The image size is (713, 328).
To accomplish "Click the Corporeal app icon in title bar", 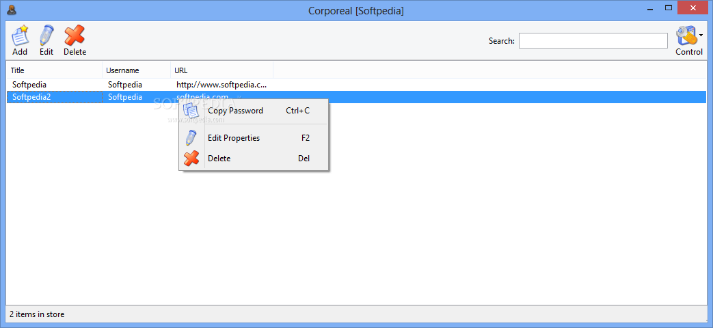I will pos(12,9).
